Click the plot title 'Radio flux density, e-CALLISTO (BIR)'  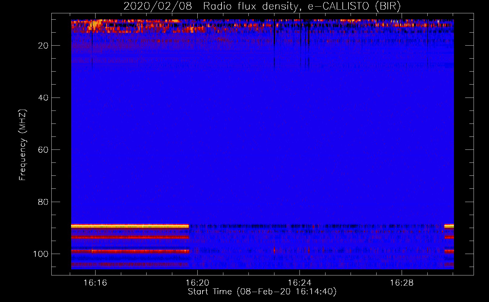click(302, 6)
